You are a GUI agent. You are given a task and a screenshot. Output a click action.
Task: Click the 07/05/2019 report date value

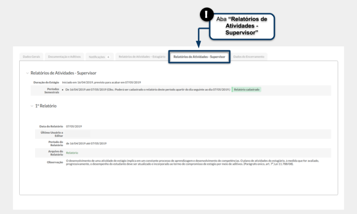point(74,127)
